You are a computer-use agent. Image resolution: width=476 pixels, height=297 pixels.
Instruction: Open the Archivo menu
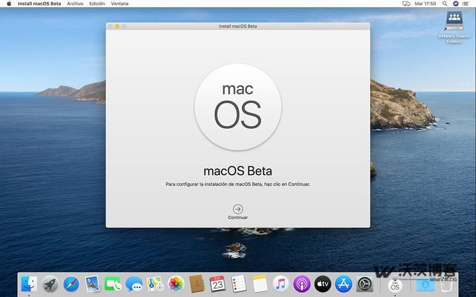pos(75,4)
